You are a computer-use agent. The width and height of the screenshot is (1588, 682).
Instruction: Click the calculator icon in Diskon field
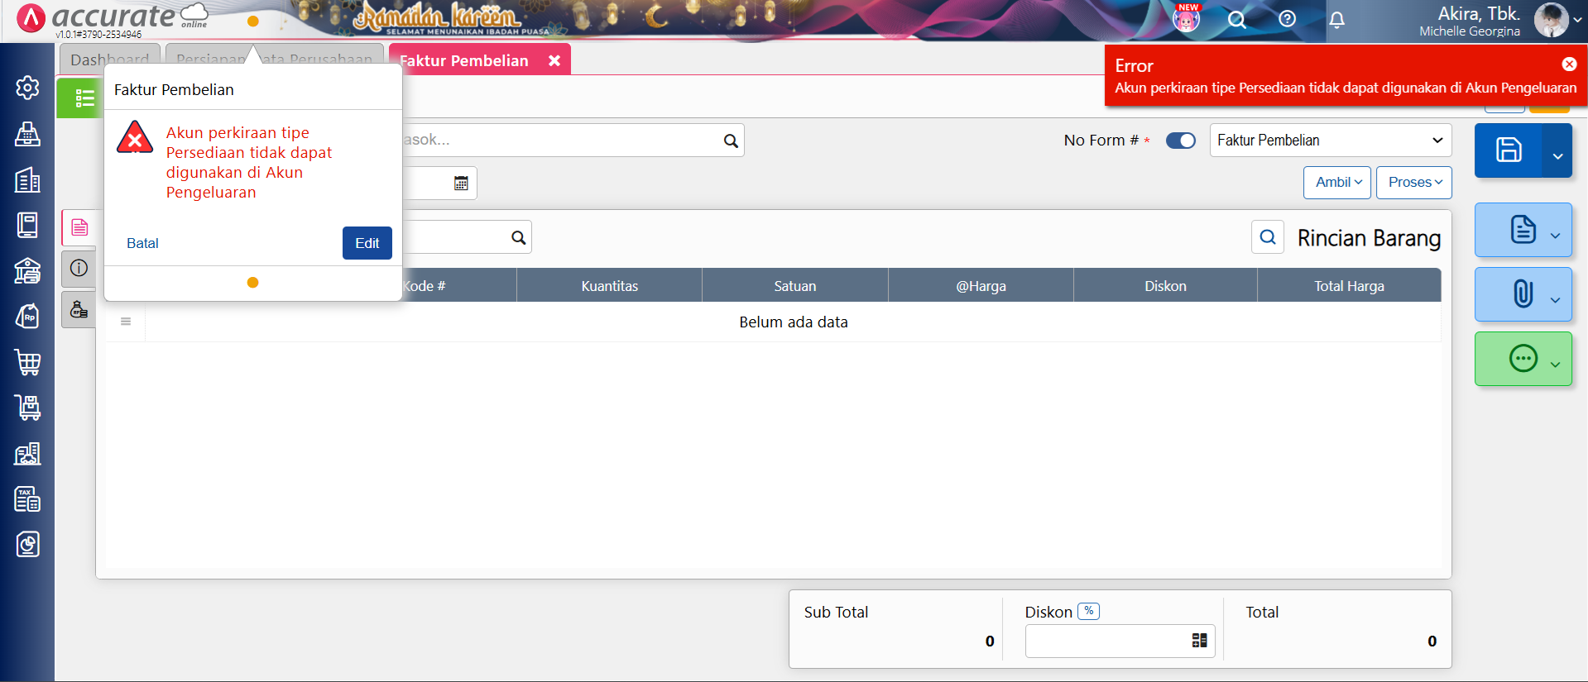click(1199, 641)
